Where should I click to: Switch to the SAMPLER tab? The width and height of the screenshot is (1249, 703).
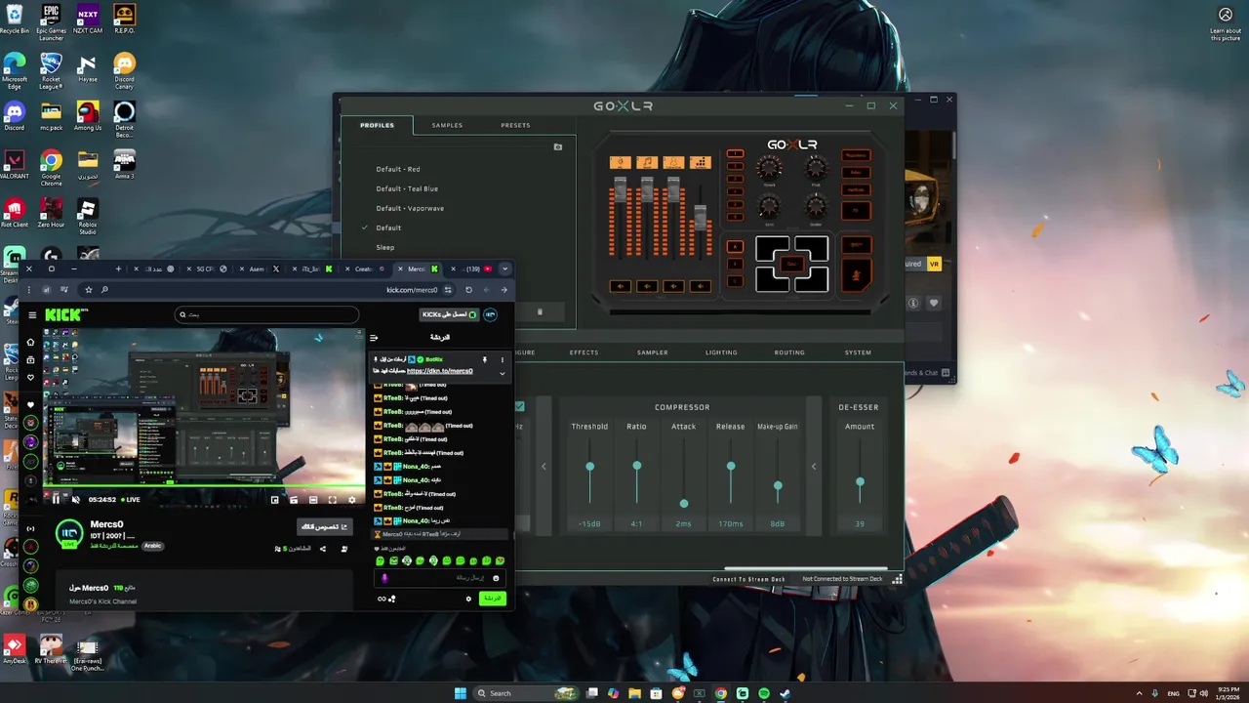[x=653, y=352]
